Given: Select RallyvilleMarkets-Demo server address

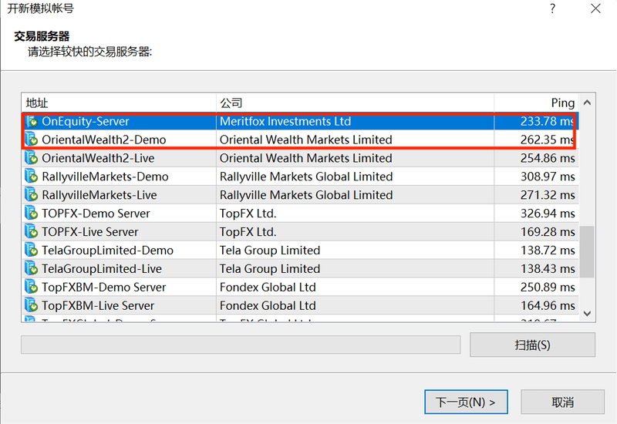Looking at the screenshot, I should [x=105, y=177].
